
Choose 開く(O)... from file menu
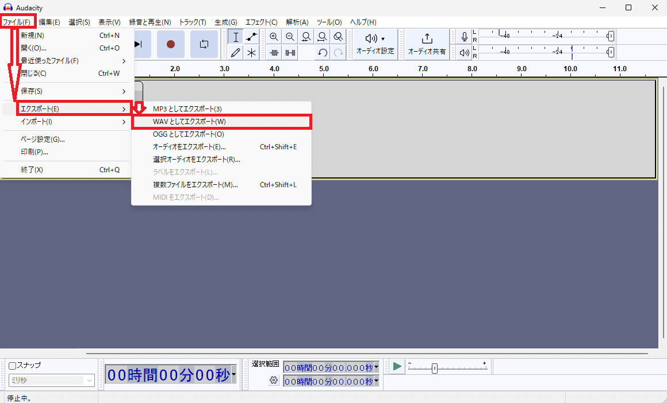point(67,48)
